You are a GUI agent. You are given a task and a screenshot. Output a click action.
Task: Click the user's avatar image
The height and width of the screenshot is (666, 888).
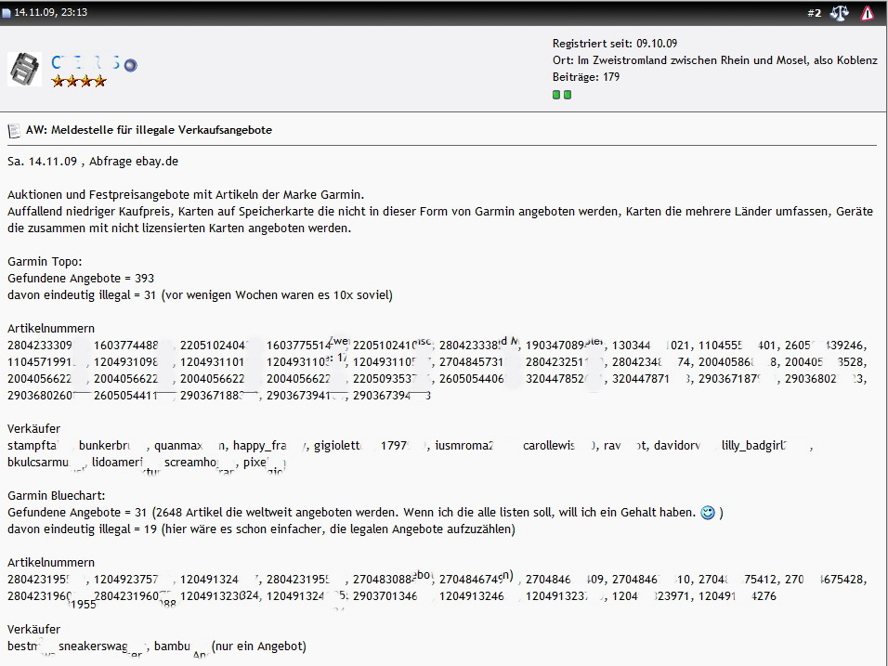pos(24,70)
